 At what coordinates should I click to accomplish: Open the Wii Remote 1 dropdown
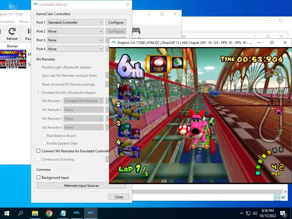pos(84,101)
